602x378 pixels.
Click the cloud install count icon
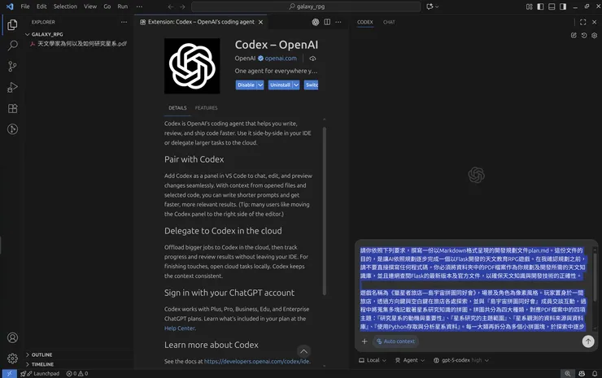pyautogui.click(x=312, y=59)
